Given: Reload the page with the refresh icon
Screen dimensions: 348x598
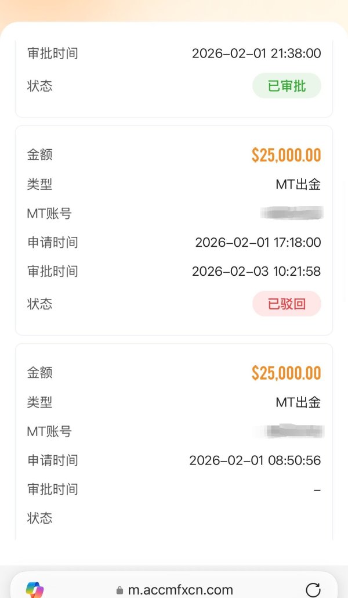Looking at the screenshot, I should coord(313,589).
